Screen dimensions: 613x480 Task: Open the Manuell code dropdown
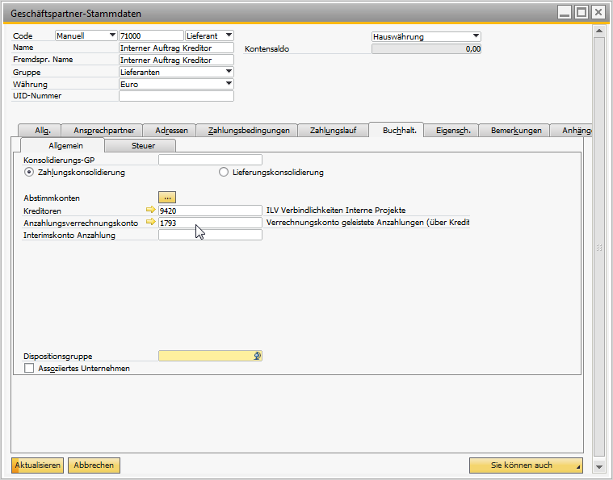pyautogui.click(x=111, y=35)
